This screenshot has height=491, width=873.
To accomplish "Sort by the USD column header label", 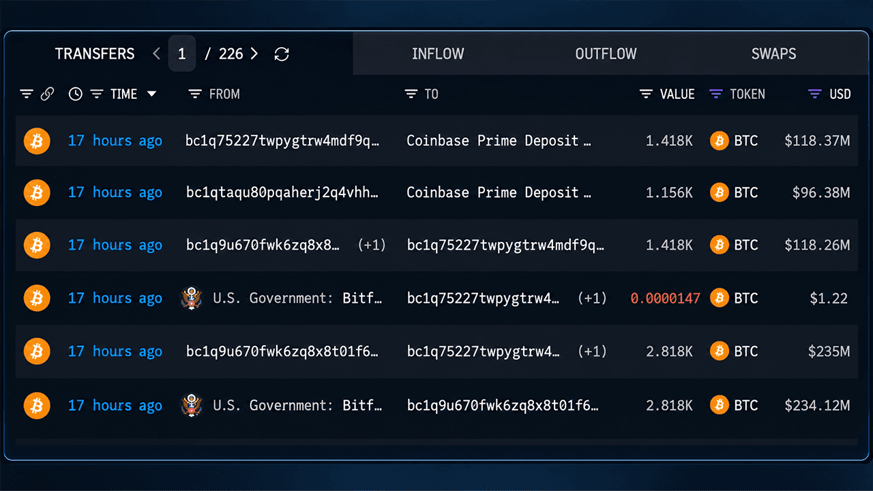I will point(840,94).
